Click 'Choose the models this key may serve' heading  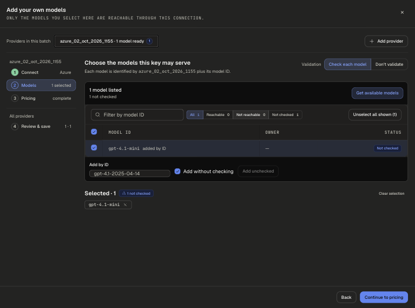pyautogui.click(x=137, y=63)
